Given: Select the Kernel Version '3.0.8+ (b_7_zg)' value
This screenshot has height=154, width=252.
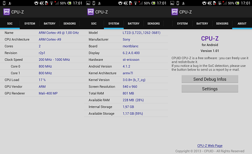Looking at the screenshot, I should (x=134, y=80).
